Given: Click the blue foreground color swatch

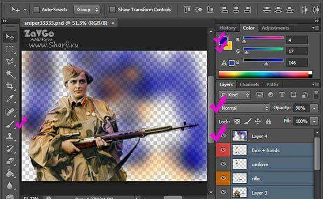Looking at the screenshot, I should 223,40.
